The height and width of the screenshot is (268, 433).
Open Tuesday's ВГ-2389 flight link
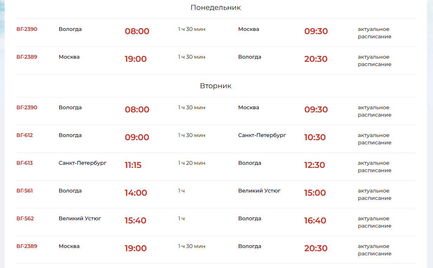[27, 246]
